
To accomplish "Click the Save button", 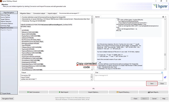I will point(152,83).
